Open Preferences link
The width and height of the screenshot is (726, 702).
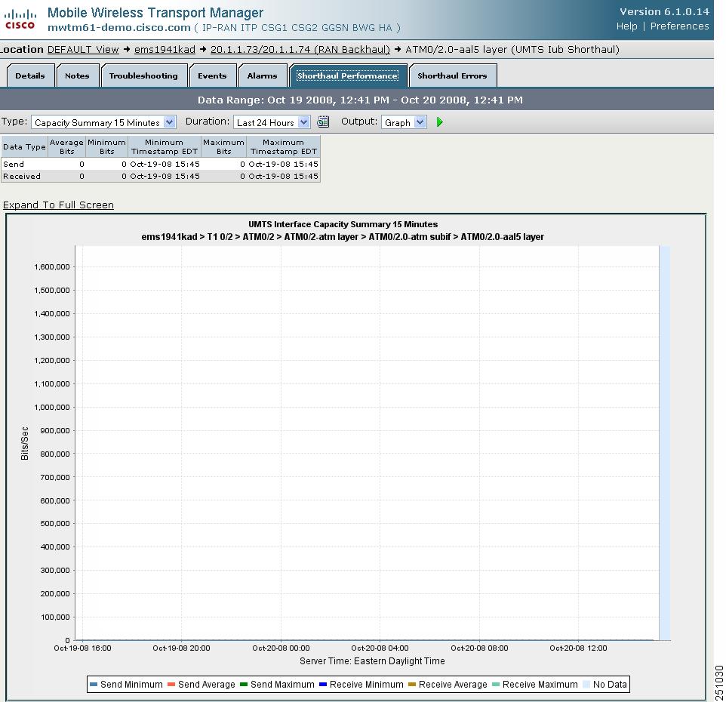pos(679,26)
